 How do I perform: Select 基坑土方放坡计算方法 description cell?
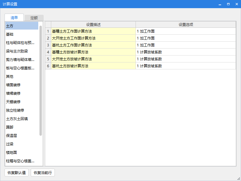tap(93, 66)
